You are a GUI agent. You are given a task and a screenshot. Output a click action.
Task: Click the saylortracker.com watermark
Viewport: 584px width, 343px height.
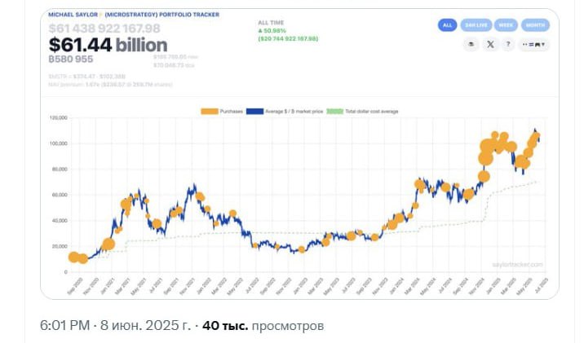point(517,265)
